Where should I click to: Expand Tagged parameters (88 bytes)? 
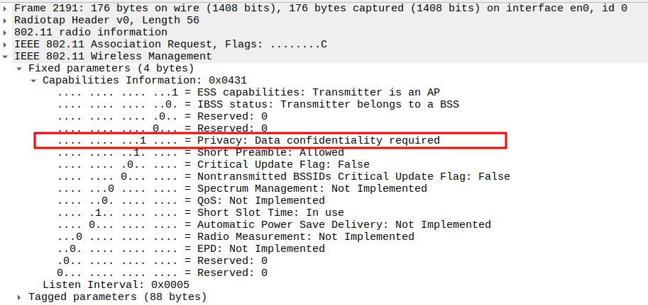point(19,297)
